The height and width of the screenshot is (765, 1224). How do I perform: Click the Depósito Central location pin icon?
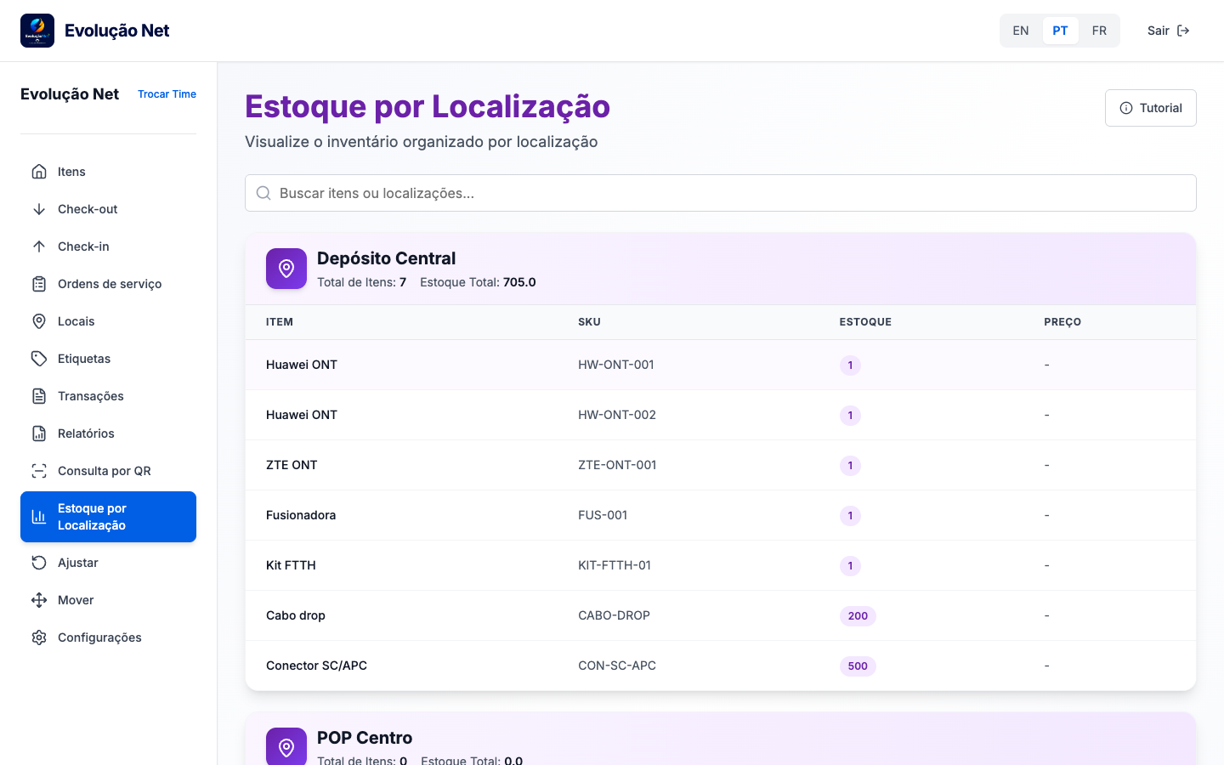[x=286, y=269]
